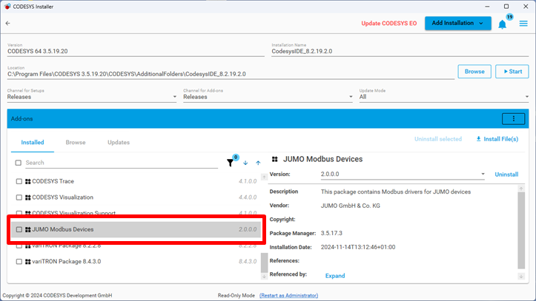Open Add-ons three-dot options menu

514,118
